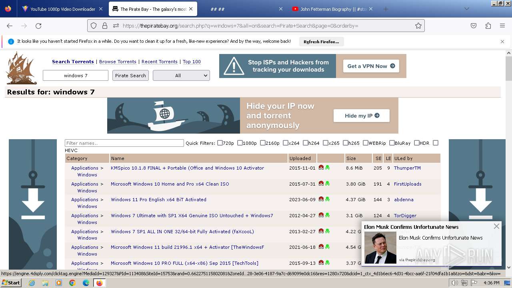Click the browser address bar URL
This screenshot has width=512, height=288.
240,26
